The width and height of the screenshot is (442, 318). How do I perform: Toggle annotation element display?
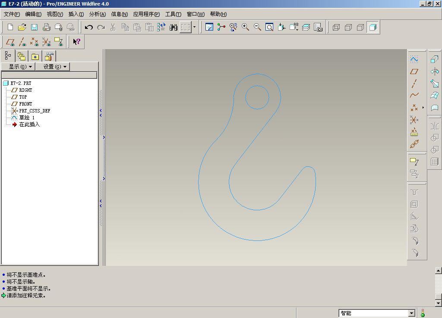tap(59, 42)
